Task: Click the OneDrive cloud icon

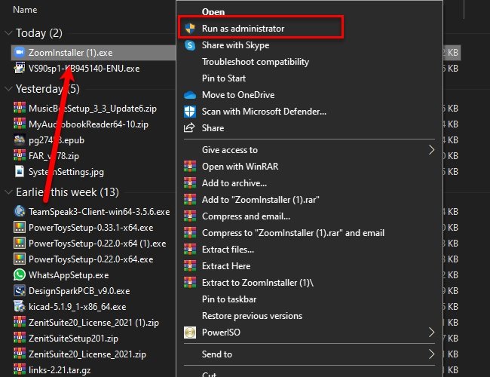Action: pos(190,95)
